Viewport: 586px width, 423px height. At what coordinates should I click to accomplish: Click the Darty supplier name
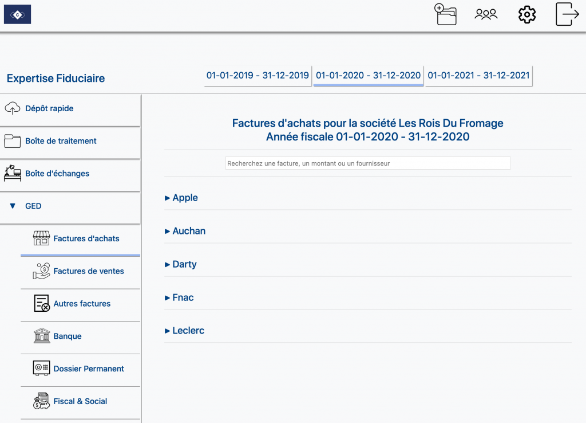coord(185,264)
